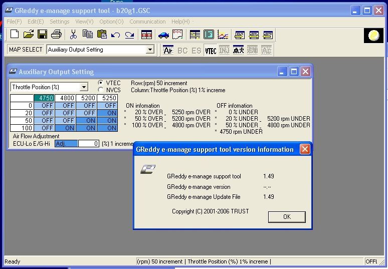Save the map using the floppy disk icon

click(x=42, y=35)
